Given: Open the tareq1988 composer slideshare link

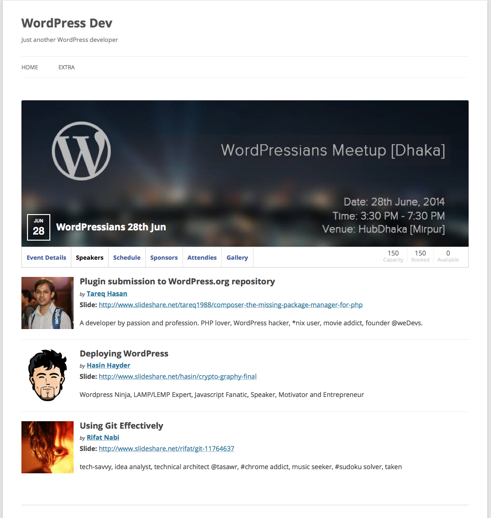Looking at the screenshot, I should point(231,305).
